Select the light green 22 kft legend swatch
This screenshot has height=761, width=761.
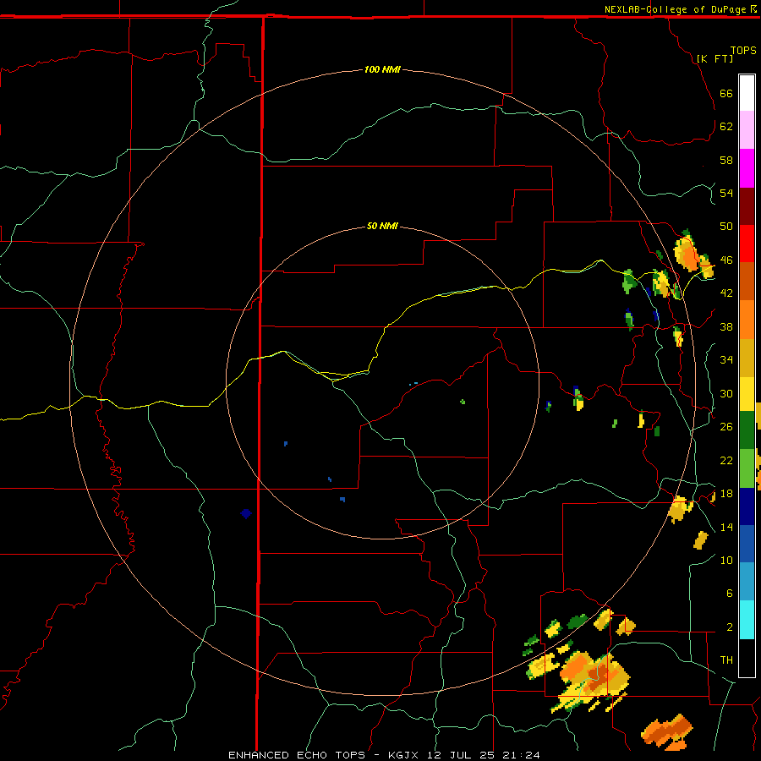(747, 468)
